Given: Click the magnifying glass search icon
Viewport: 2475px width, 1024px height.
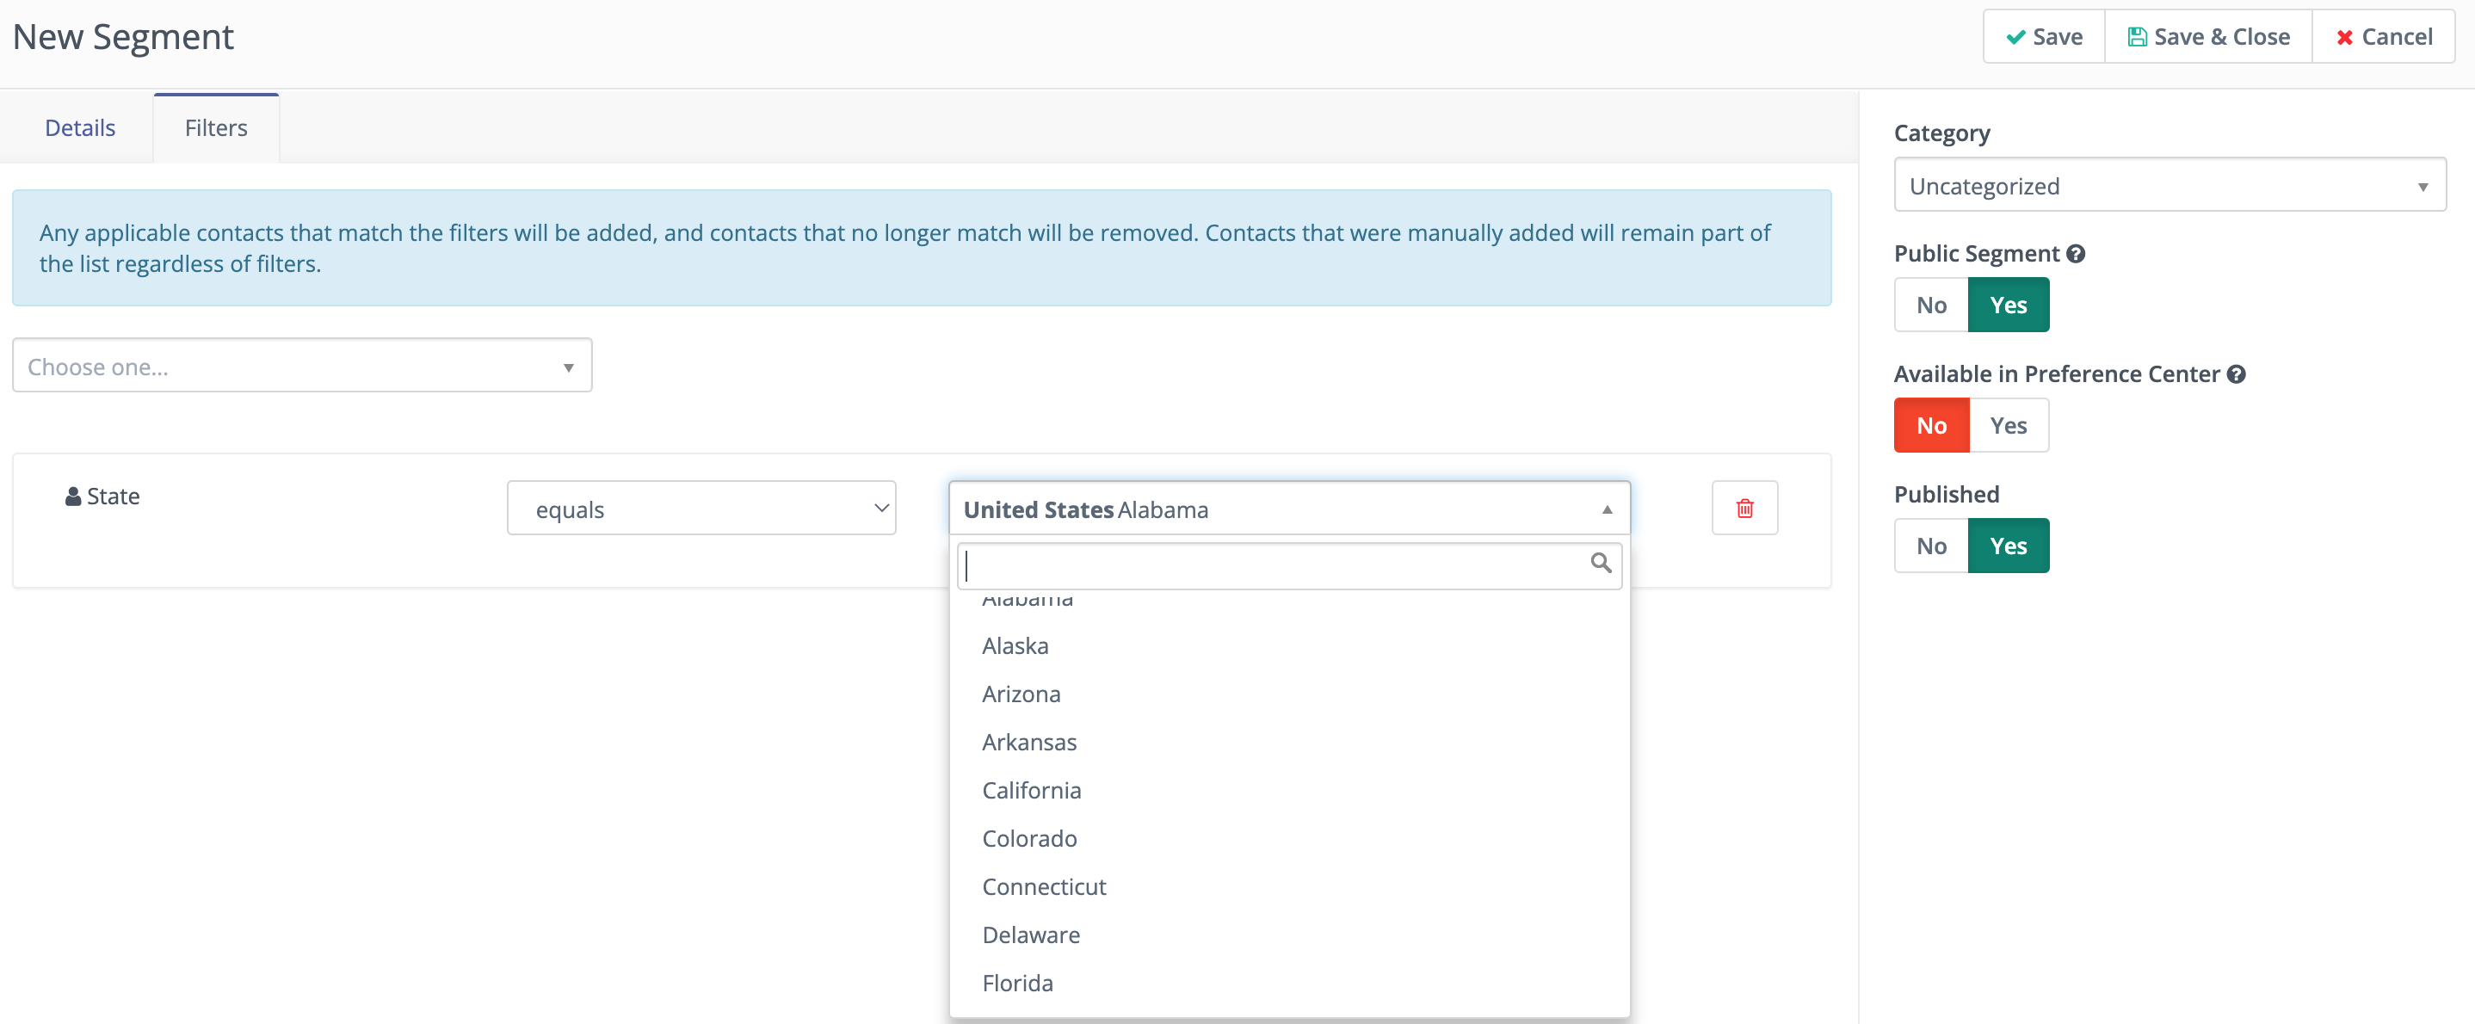Looking at the screenshot, I should tap(1601, 564).
